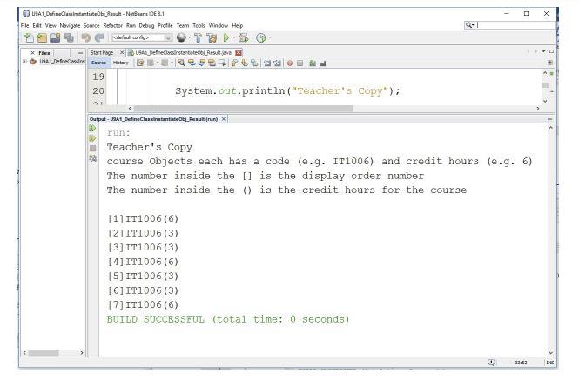Click the Clean and Build icon
Viewport: 579px width, 380px height.
coord(212,37)
